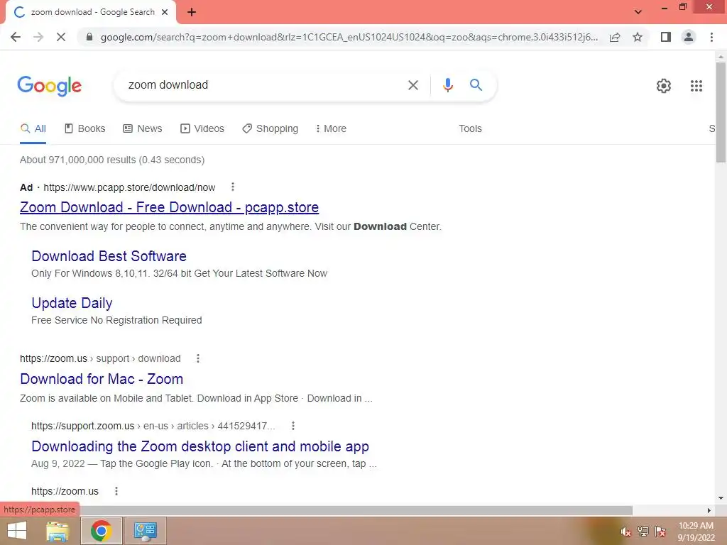The image size is (727, 545).
Task: Open Download for Mac - Zoom result
Action: (102, 379)
